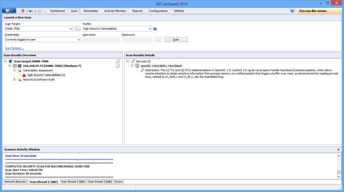Click the Password input field
344x192 pixels.
pyautogui.click(x=137, y=40)
